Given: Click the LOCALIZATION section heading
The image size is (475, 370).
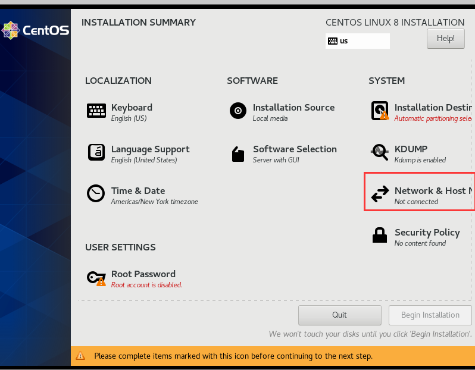Looking at the screenshot, I should tap(118, 80).
